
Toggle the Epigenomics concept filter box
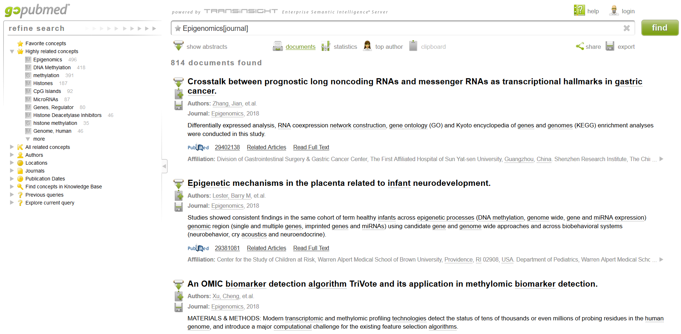pyautogui.click(x=28, y=60)
